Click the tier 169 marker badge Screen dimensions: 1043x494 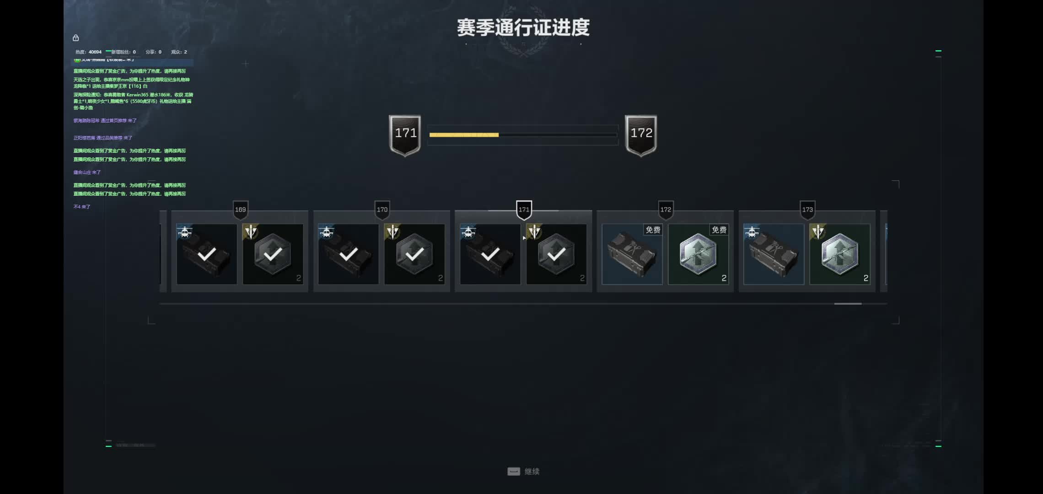[x=240, y=210]
